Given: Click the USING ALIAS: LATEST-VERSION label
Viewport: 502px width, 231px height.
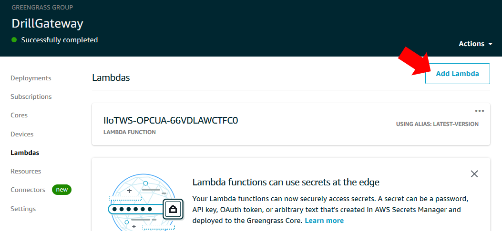Looking at the screenshot, I should (x=437, y=124).
